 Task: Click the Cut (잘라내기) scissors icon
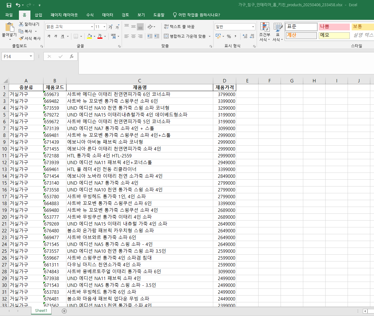(21, 24)
